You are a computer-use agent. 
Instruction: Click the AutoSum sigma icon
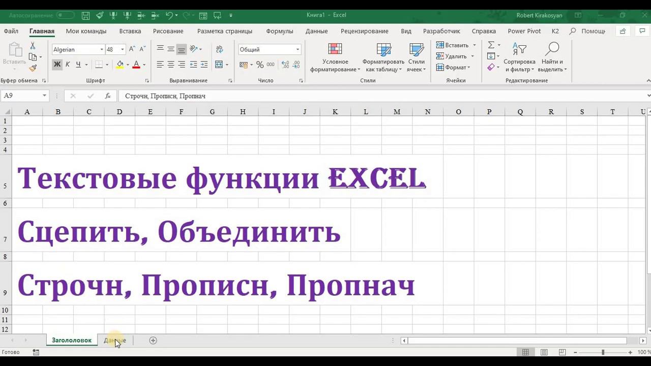click(491, 45)
